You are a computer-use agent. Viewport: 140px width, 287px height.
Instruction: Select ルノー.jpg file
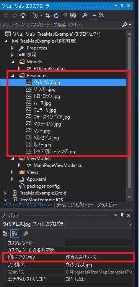[x=42, y=145]
